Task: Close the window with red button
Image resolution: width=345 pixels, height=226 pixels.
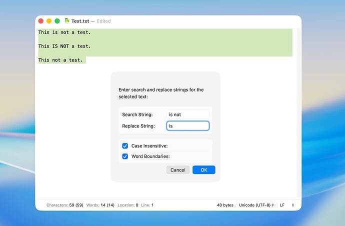Action: [x=40, y=21]
